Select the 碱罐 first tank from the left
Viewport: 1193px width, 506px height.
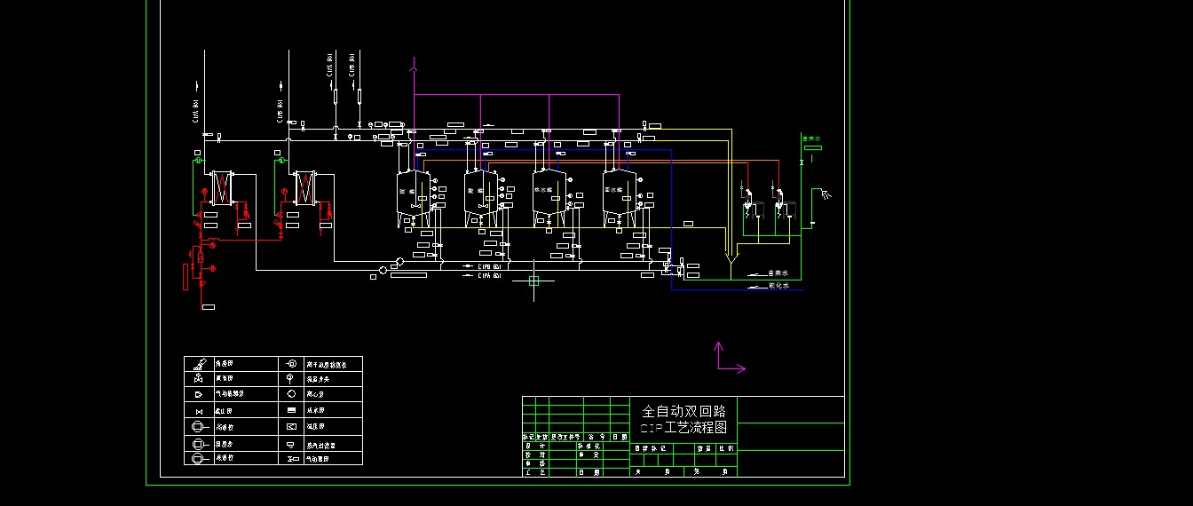[x=414, y=199]
